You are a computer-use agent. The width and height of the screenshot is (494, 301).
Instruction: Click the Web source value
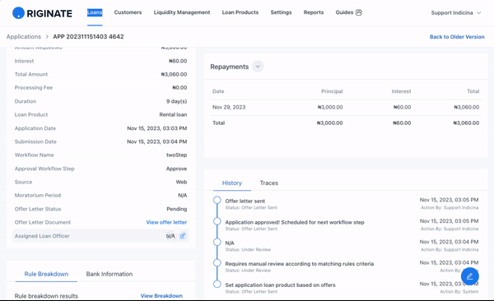[x=181, y=182]
